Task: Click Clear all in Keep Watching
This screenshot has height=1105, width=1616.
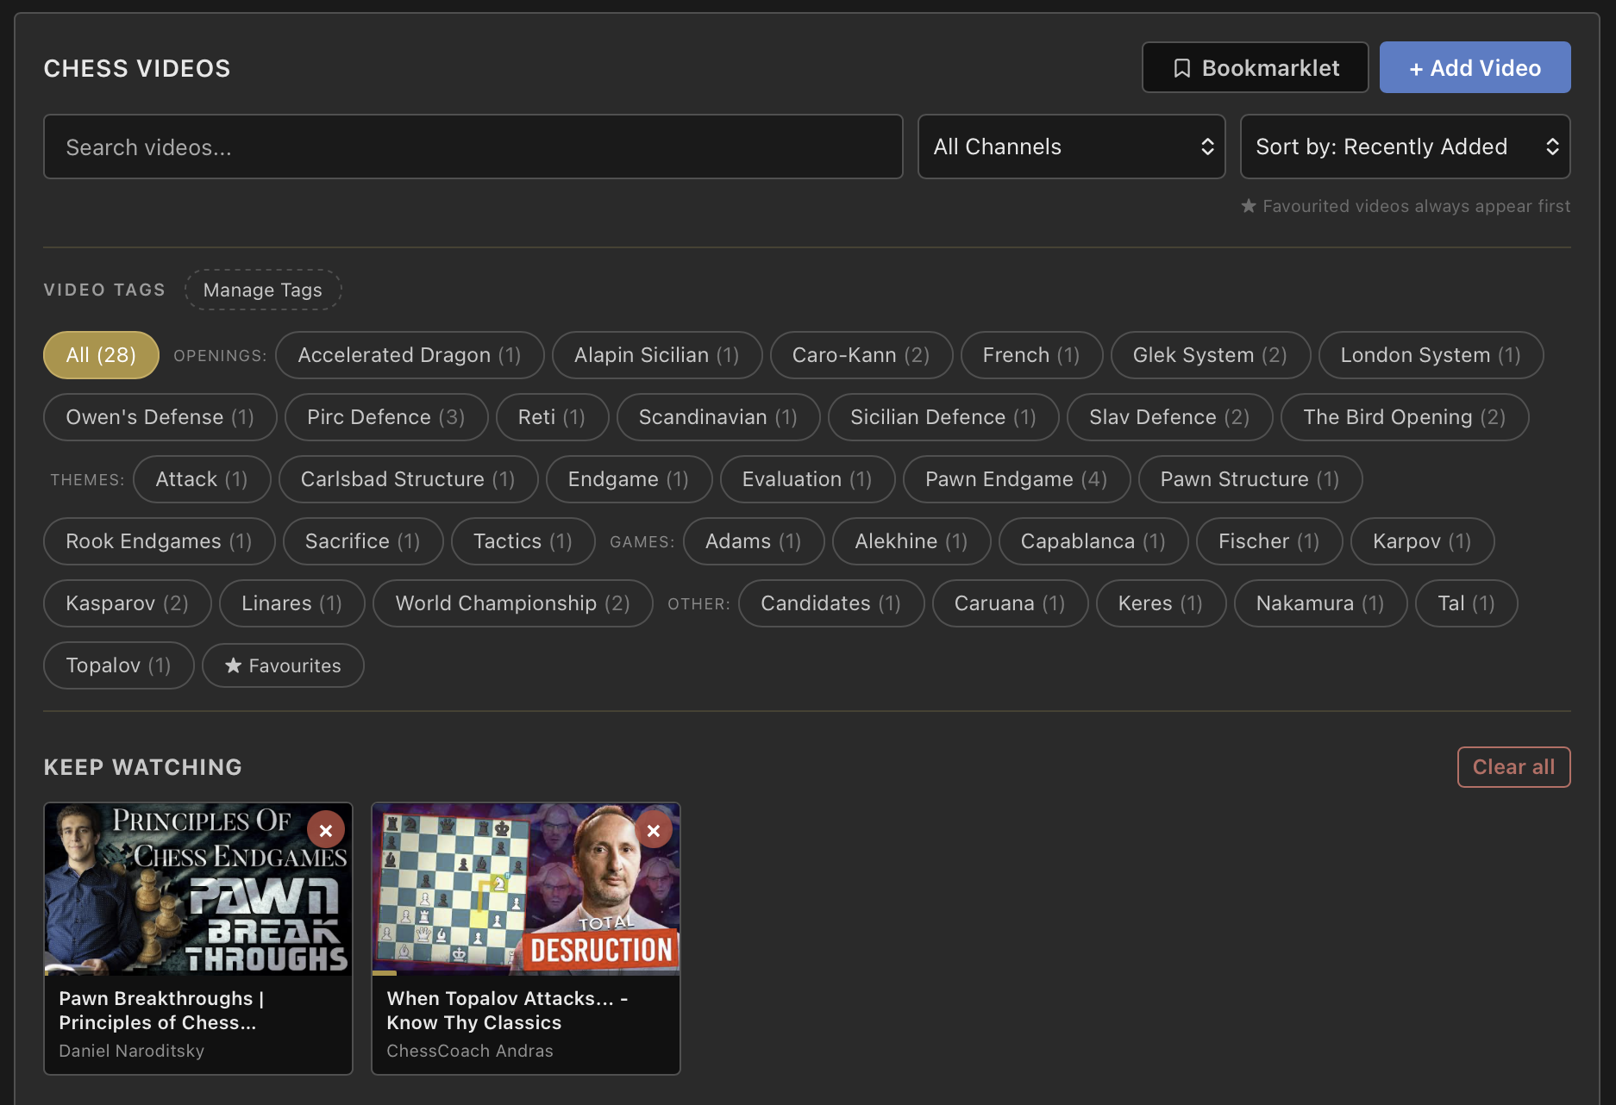Action: 1513,766
